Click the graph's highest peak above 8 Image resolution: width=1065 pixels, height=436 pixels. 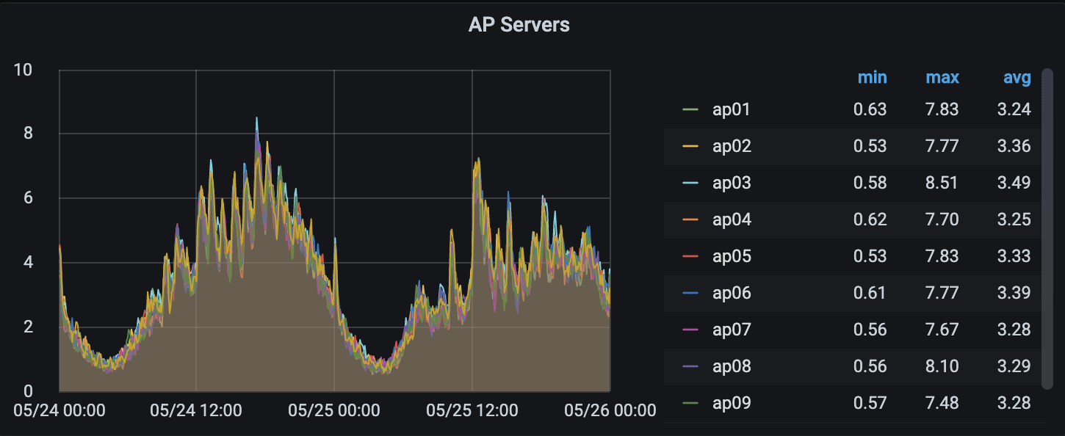tap(256, 119)
